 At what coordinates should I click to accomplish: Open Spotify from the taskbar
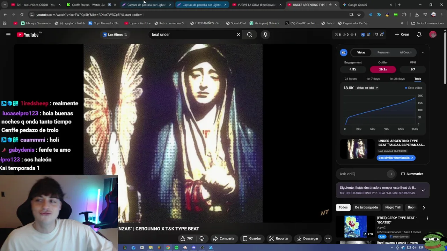(x=176, y=248)
